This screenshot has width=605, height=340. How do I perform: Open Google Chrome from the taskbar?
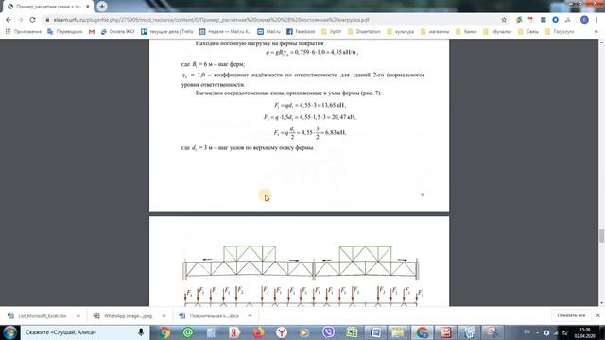point(164,332)
